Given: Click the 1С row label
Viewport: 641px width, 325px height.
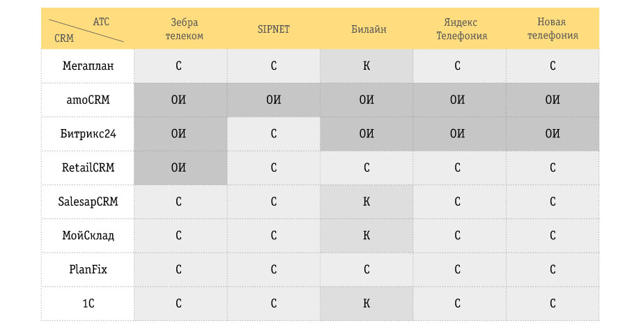Looking at the screenshot, I should (88, 303).
